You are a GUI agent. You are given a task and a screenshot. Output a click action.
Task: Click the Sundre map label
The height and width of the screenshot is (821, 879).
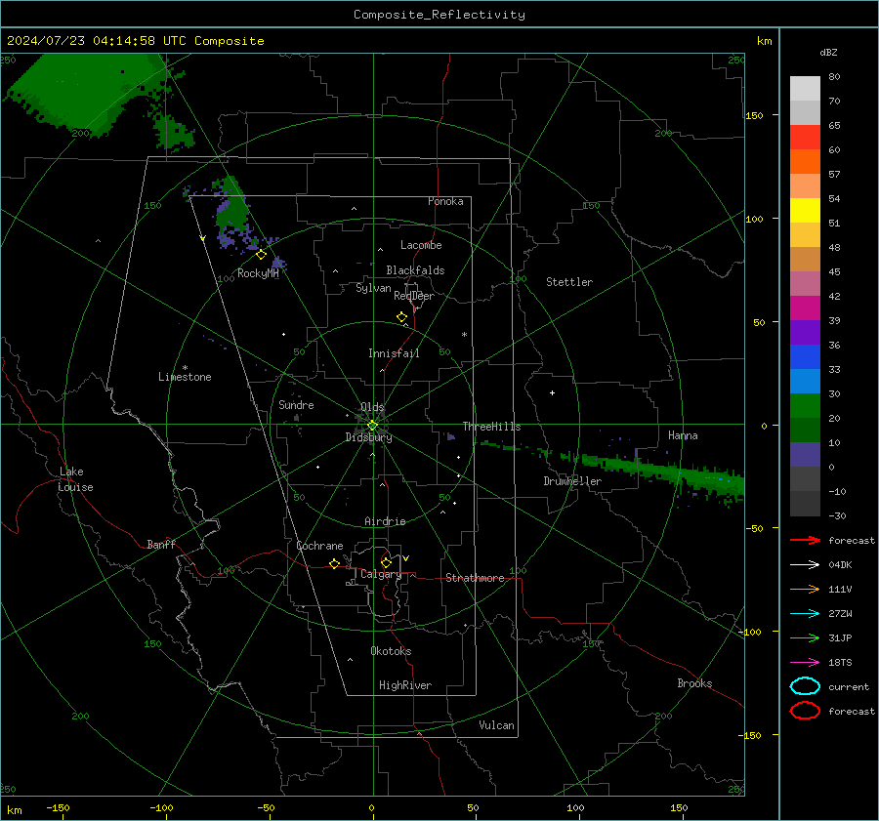296,404
